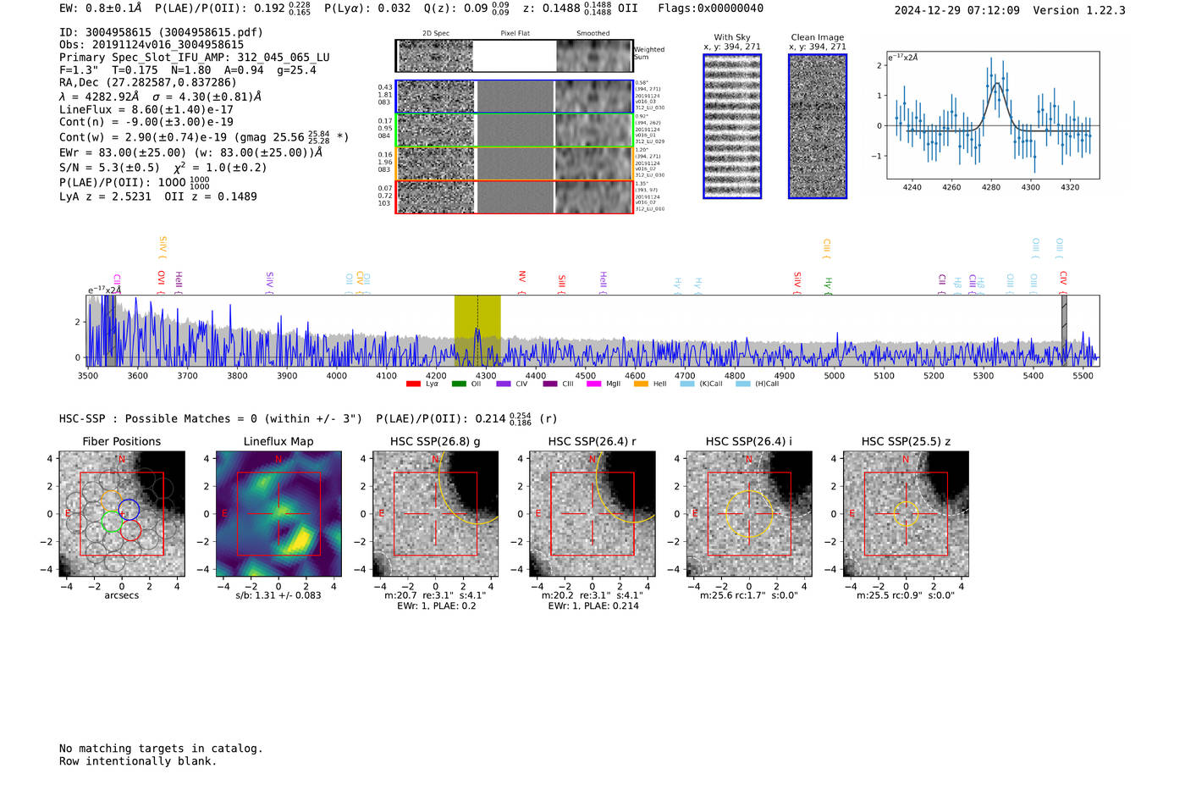The image size is (1185, 807).
Task: Click the 'Q(z): 0.09' header value
Action: [455, 8]
